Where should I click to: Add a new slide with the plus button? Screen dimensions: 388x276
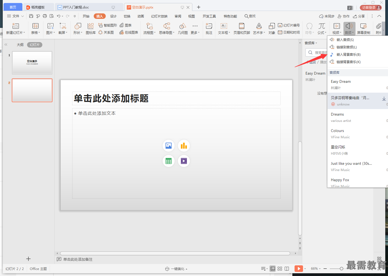click(28, 259)
